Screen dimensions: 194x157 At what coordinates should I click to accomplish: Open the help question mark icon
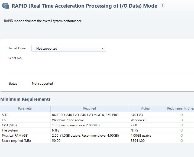pyautogui.click(x=162, y=6)
